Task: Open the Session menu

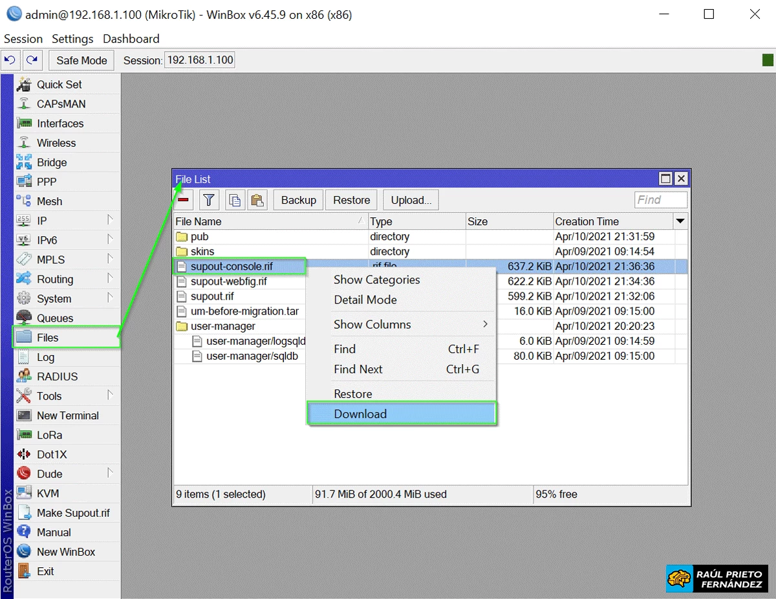Action: [x=23, y=39]
